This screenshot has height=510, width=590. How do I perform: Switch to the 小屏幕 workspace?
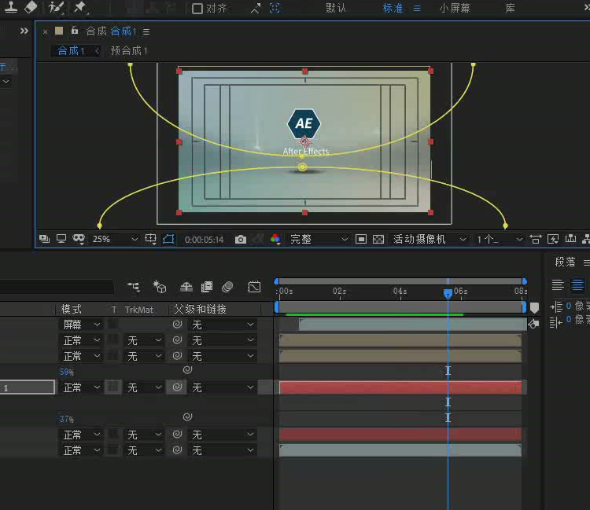[455, 8]
